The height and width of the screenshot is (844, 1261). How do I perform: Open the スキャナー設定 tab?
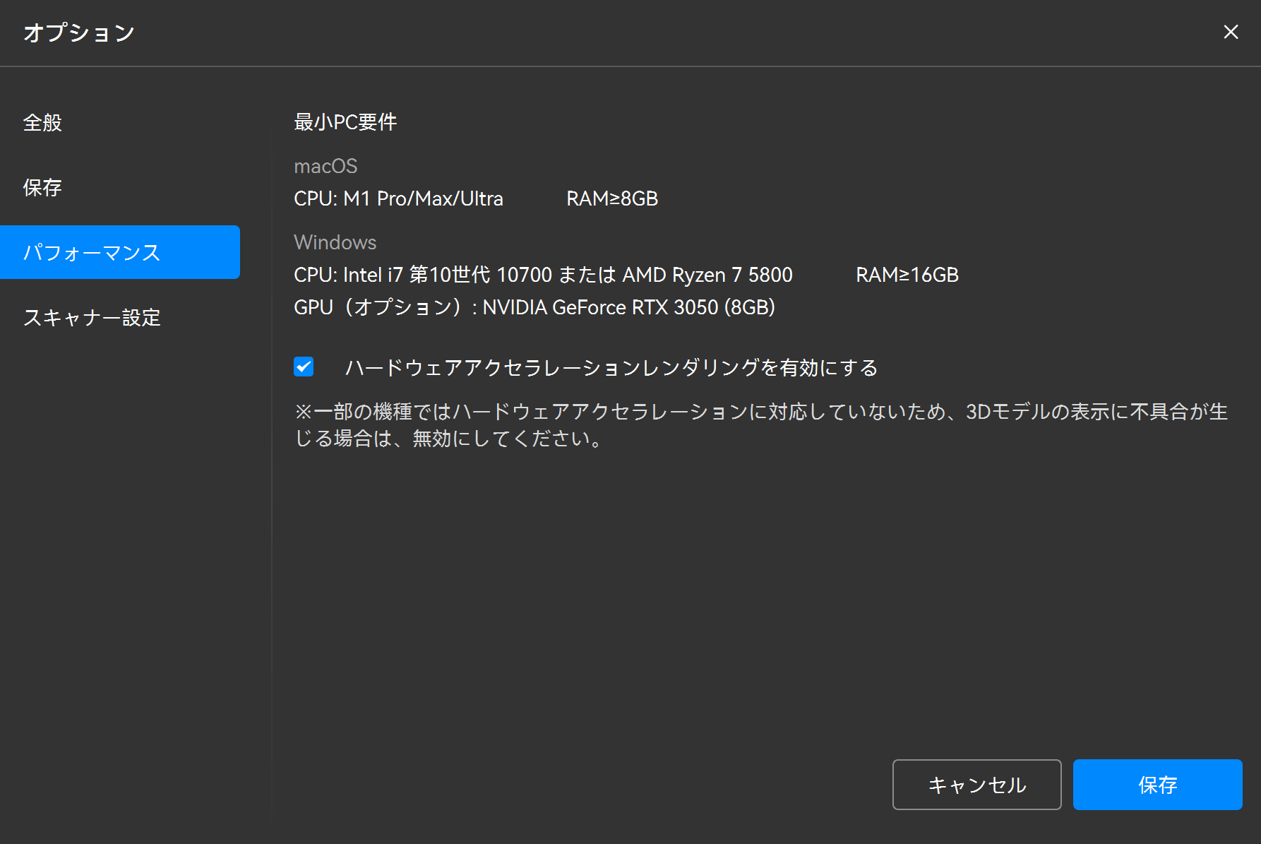(92, 318)
